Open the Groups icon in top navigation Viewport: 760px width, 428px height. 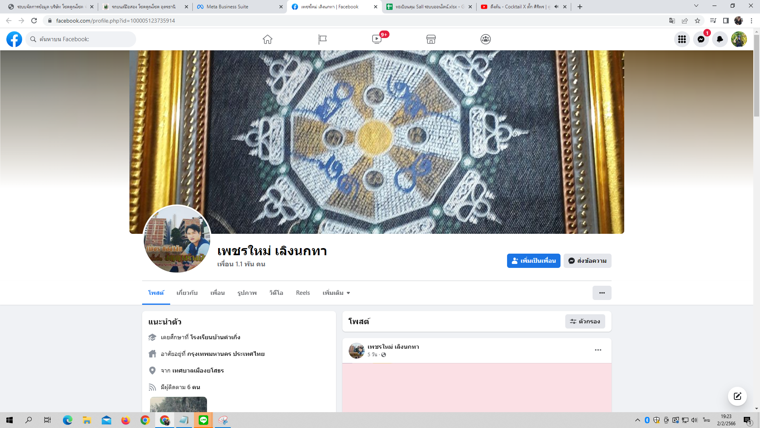click(486, 39)
